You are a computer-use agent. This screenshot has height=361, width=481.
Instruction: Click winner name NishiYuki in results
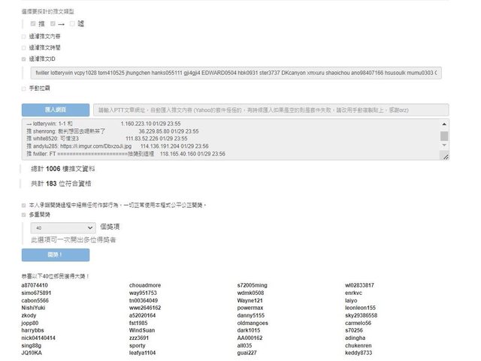tap(34, 308)
